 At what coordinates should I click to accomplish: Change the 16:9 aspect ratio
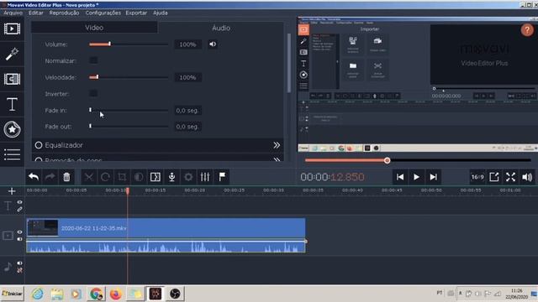point(477,177)
